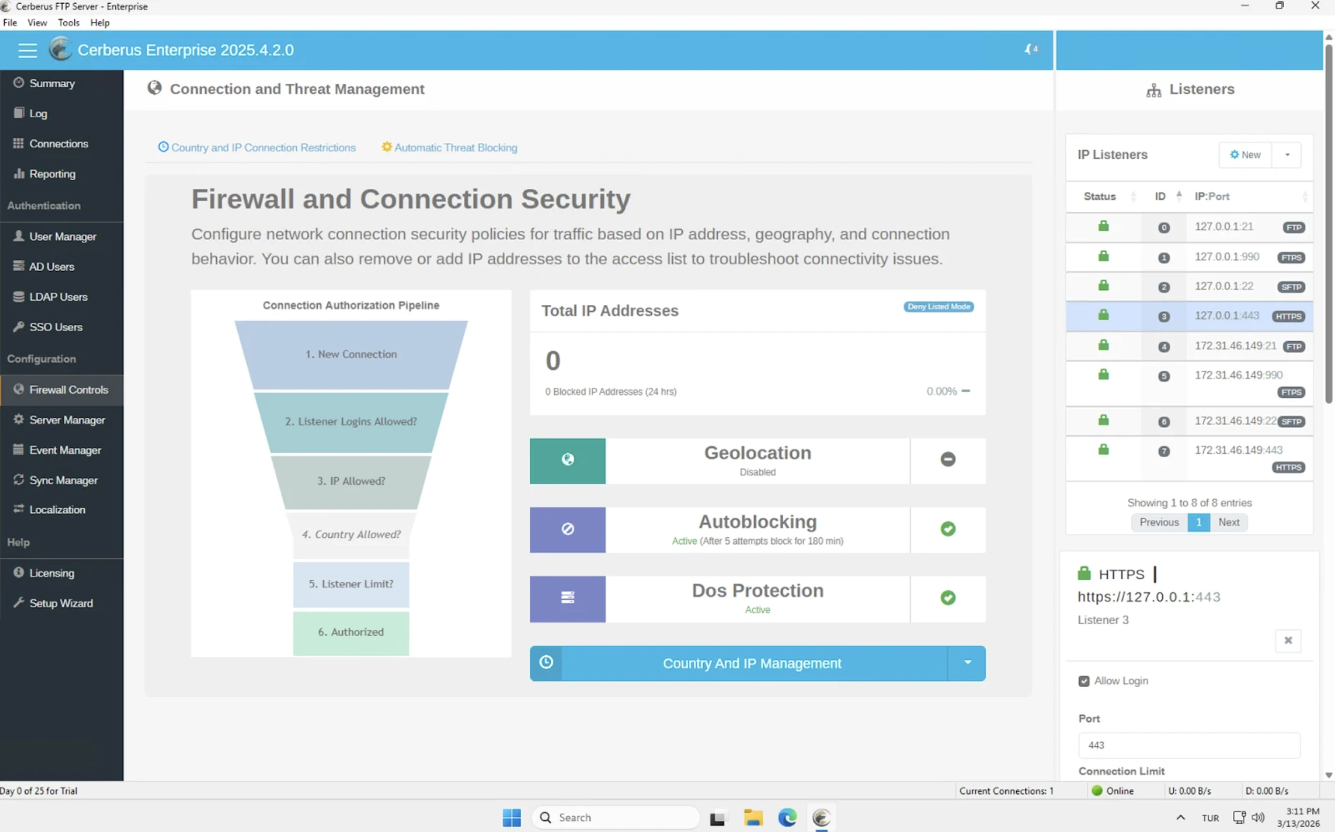Click the Cerberus logo in the header
The height and width of the screenshot is (832, 1335).
pos(60,50)
